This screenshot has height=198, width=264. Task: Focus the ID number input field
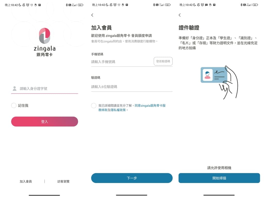(x=45, y=89)
